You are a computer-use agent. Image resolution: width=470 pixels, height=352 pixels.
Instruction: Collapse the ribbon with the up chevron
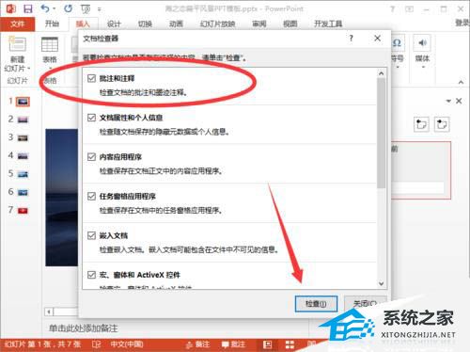(461, 82)
